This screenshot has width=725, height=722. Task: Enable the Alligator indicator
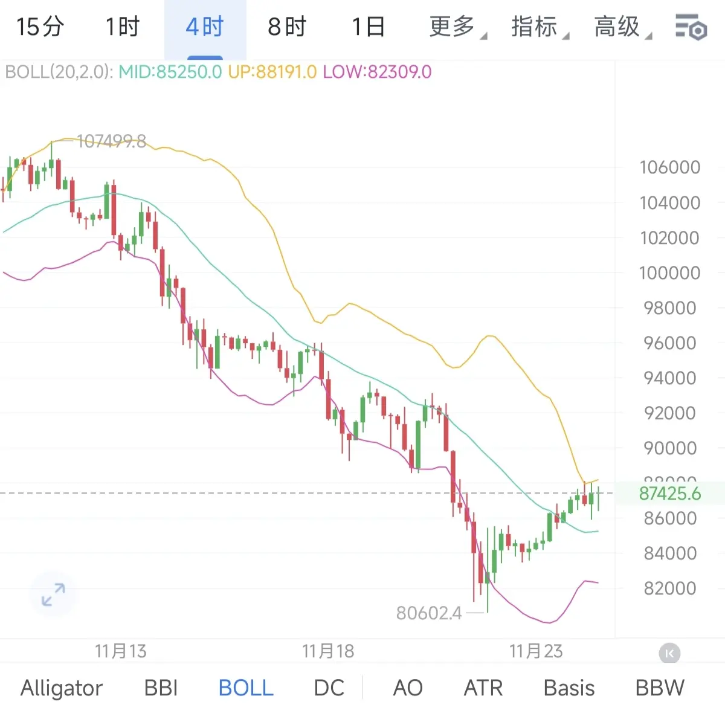click(x=62, y=688)
